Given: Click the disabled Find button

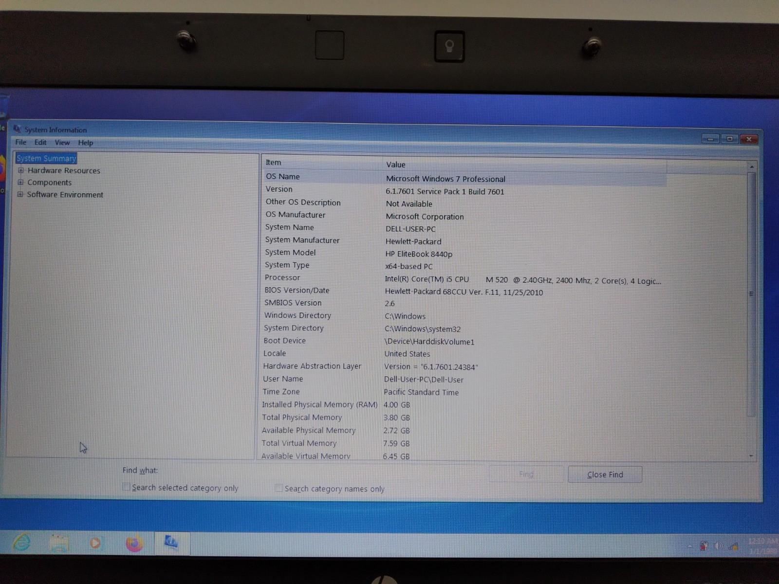Looking at the screenshot, I should (526, 474).
